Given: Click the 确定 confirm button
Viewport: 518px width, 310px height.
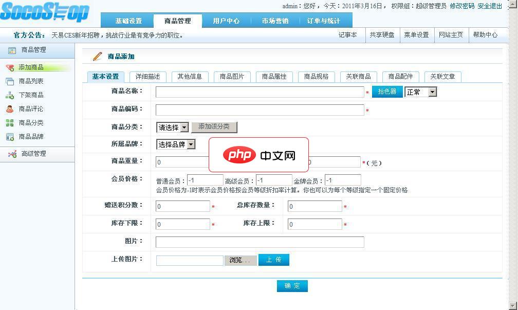Looking at the screenshot, I should (292, 286).
